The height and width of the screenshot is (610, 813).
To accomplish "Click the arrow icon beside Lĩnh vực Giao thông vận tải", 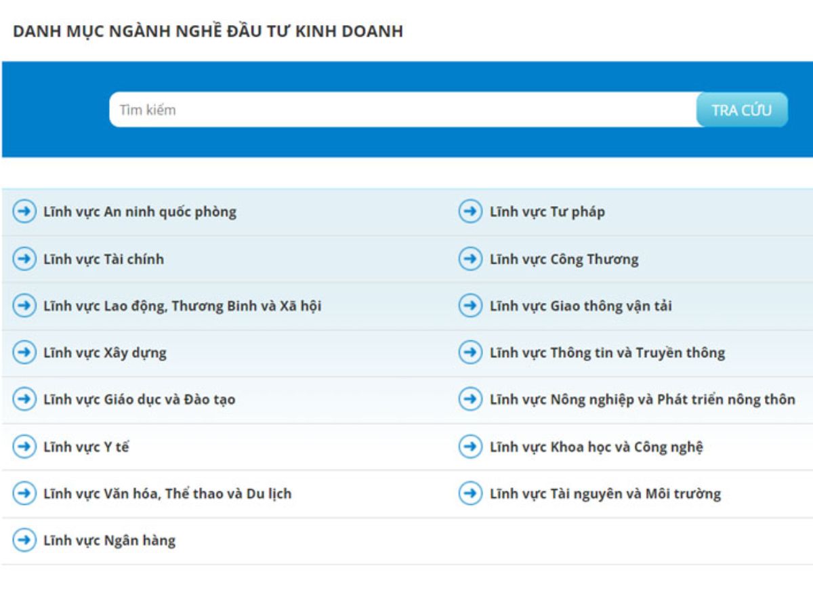I will tap(470, 306).
